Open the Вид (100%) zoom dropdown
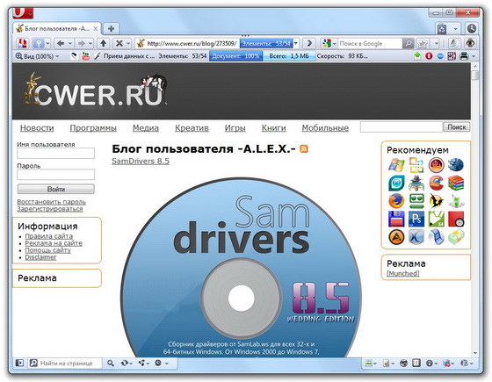Image resolution: width=492 pixels, height=382 pixels. (57, 56)
